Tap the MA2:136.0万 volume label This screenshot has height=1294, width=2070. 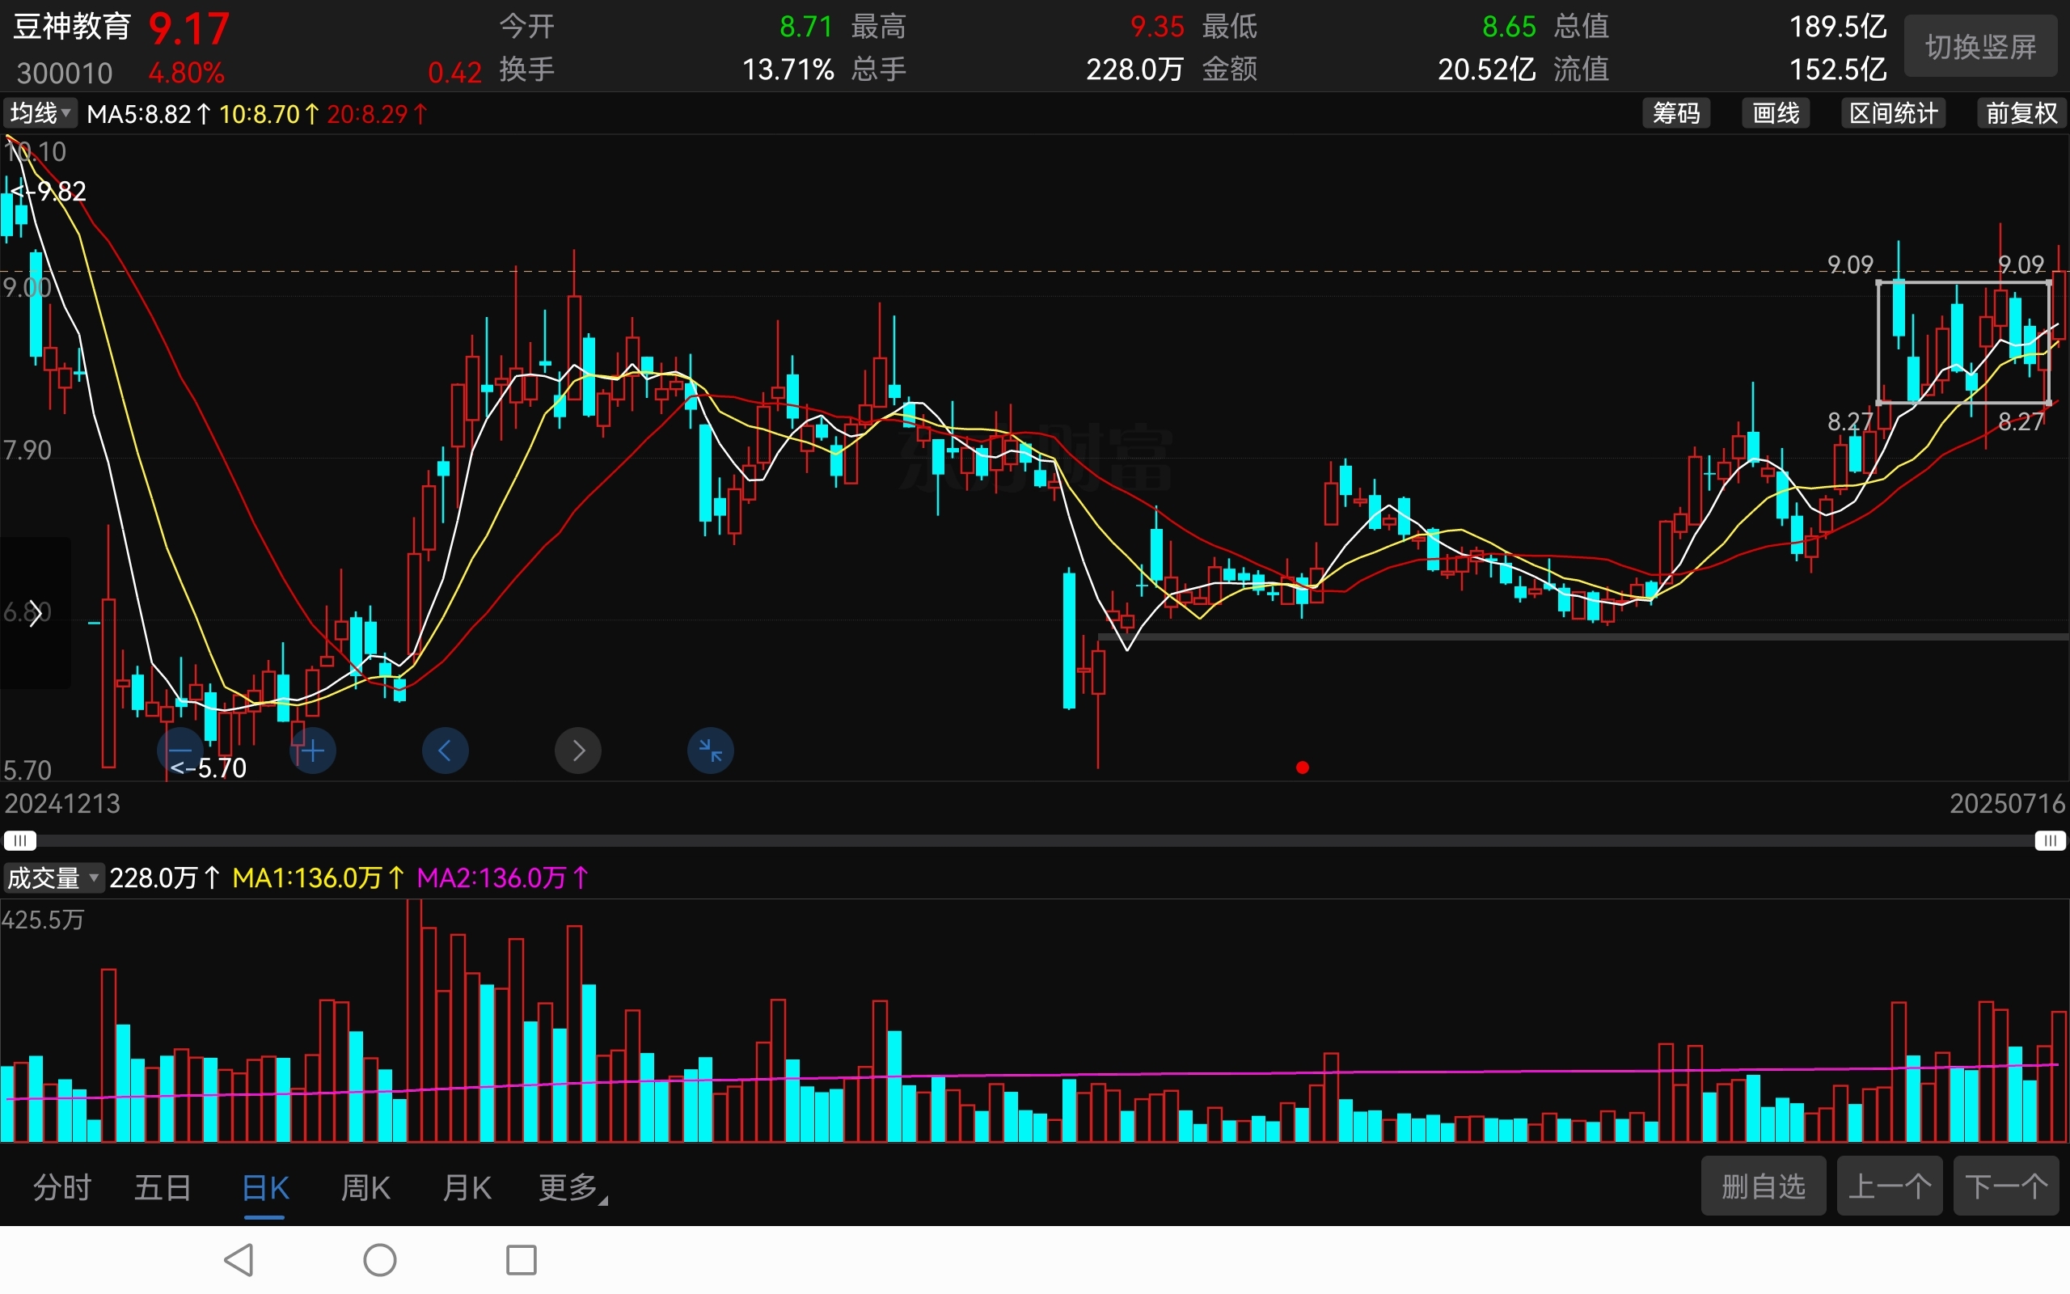click(x=503, y=878)
